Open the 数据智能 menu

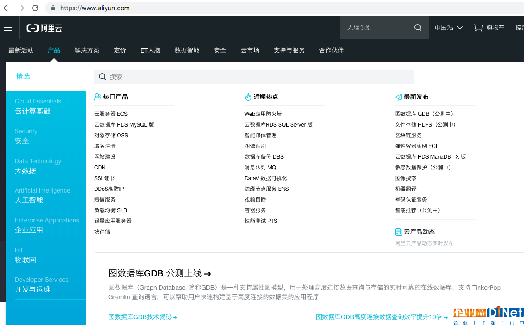(x=187, y=50)
